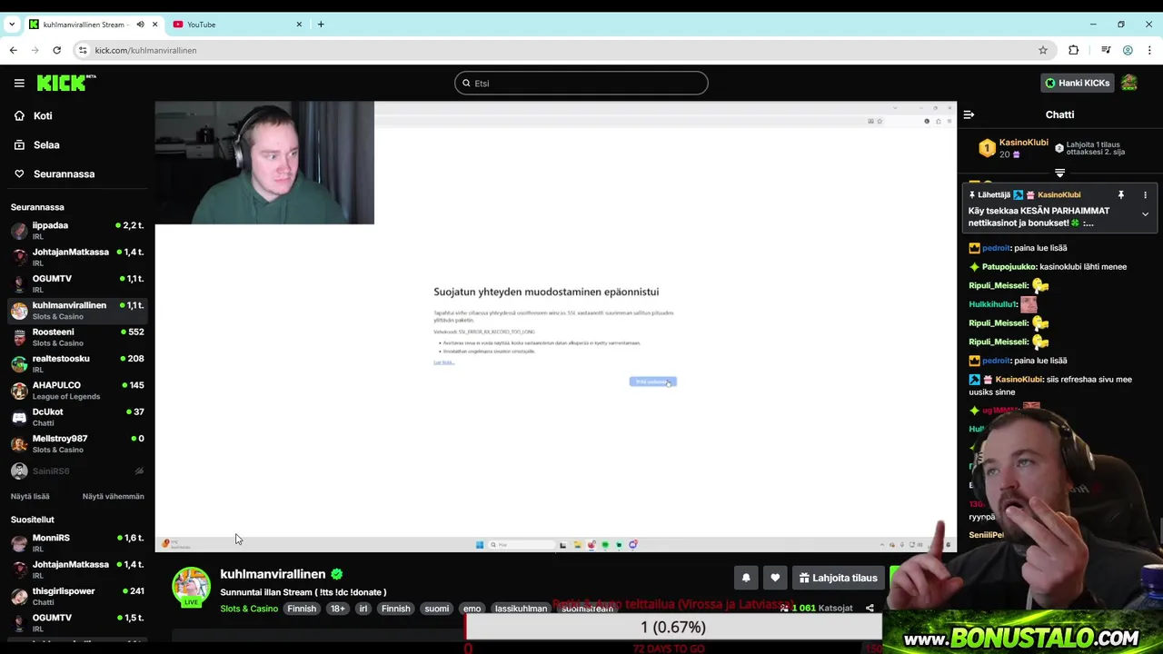
Task: Open the Kick hamburger menu
Action: click(19, 83)
